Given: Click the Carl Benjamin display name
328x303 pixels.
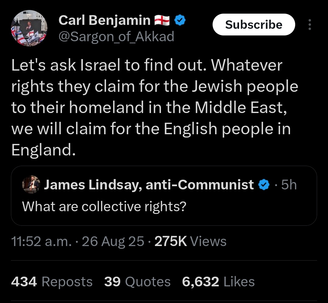Looking at the screenshot, I should 104,21.
